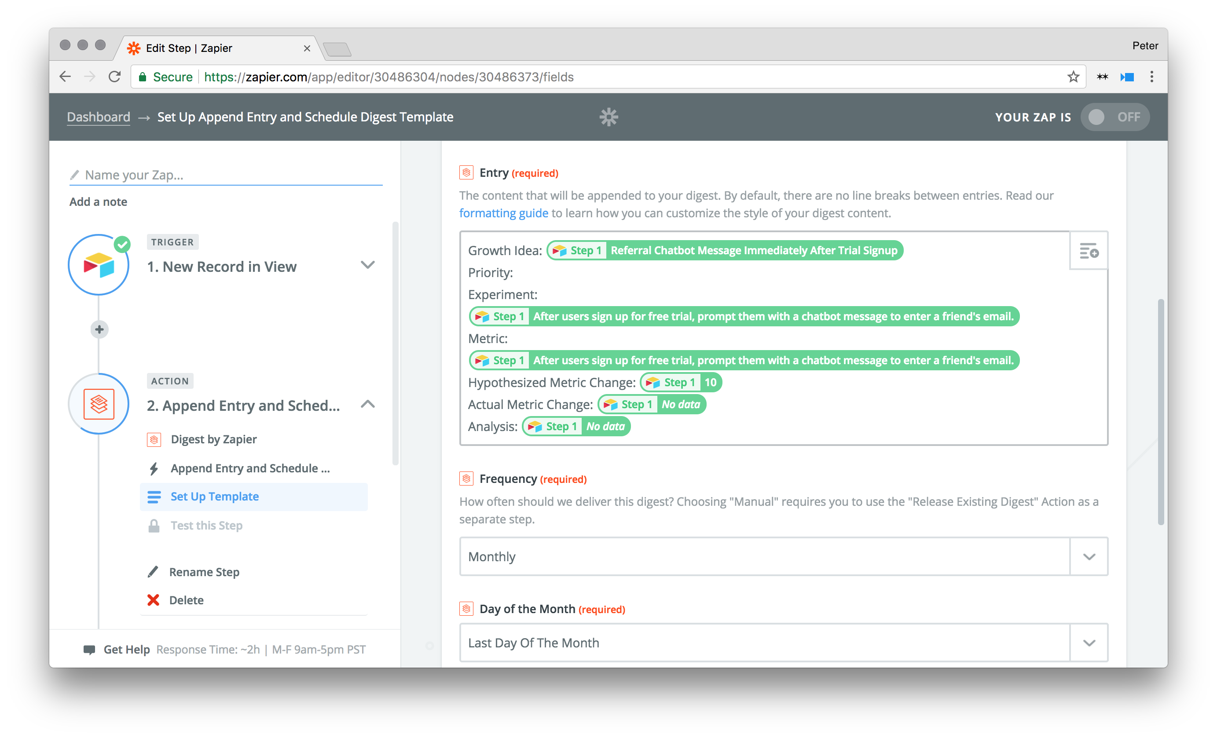Click the Set Up Template list icon
This screenshot has height=738, width=1217.
coord(154,497)
